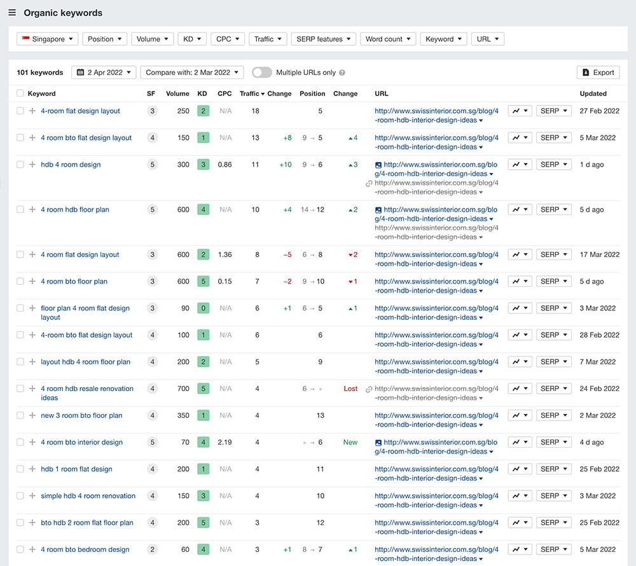Sort by the Volume column header
This screenshot has width=636, height=566.
pyautogui.click(x=177, y=93)
